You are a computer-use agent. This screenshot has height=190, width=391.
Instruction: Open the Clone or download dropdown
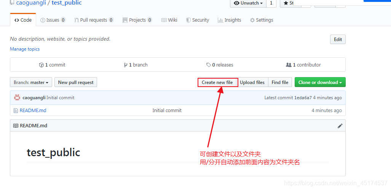pos(320,82)
